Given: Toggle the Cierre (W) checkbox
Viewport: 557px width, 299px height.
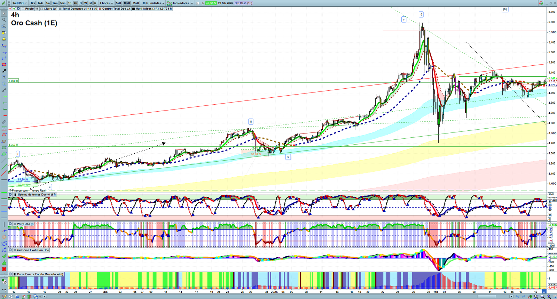Looking at the screenshot, I should click(x=42, y=9).
